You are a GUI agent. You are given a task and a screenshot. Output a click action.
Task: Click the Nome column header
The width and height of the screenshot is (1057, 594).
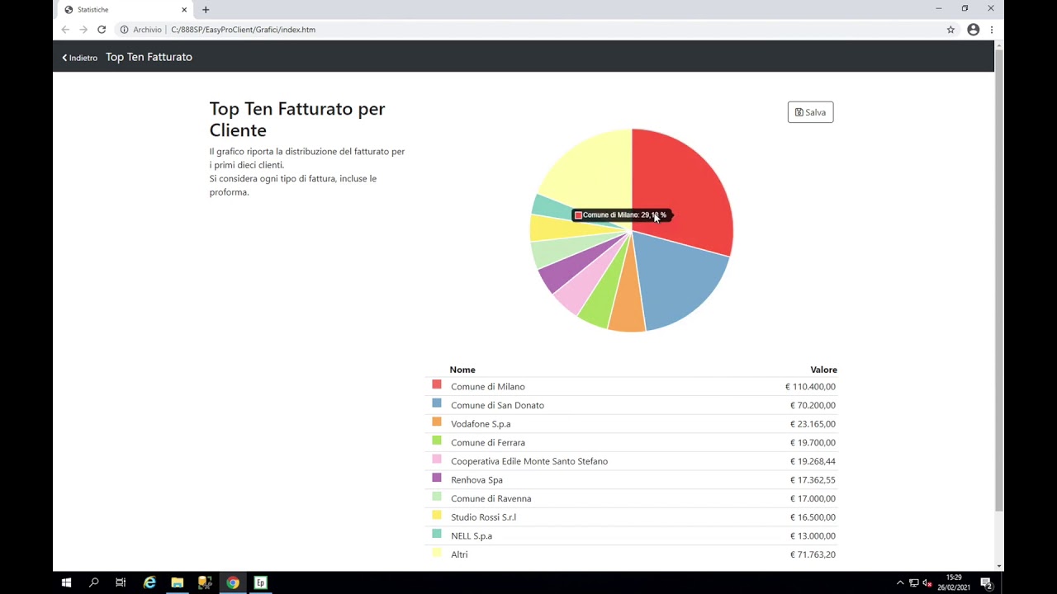tap(462, 370)
